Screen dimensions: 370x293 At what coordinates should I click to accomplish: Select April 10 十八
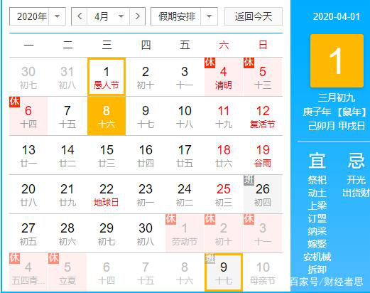coord(185,116)
